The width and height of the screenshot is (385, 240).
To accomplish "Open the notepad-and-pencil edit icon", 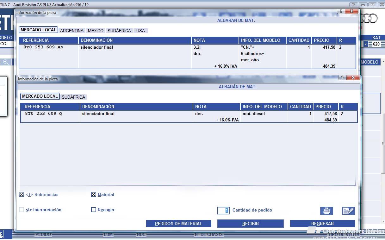I will [348, 211].
